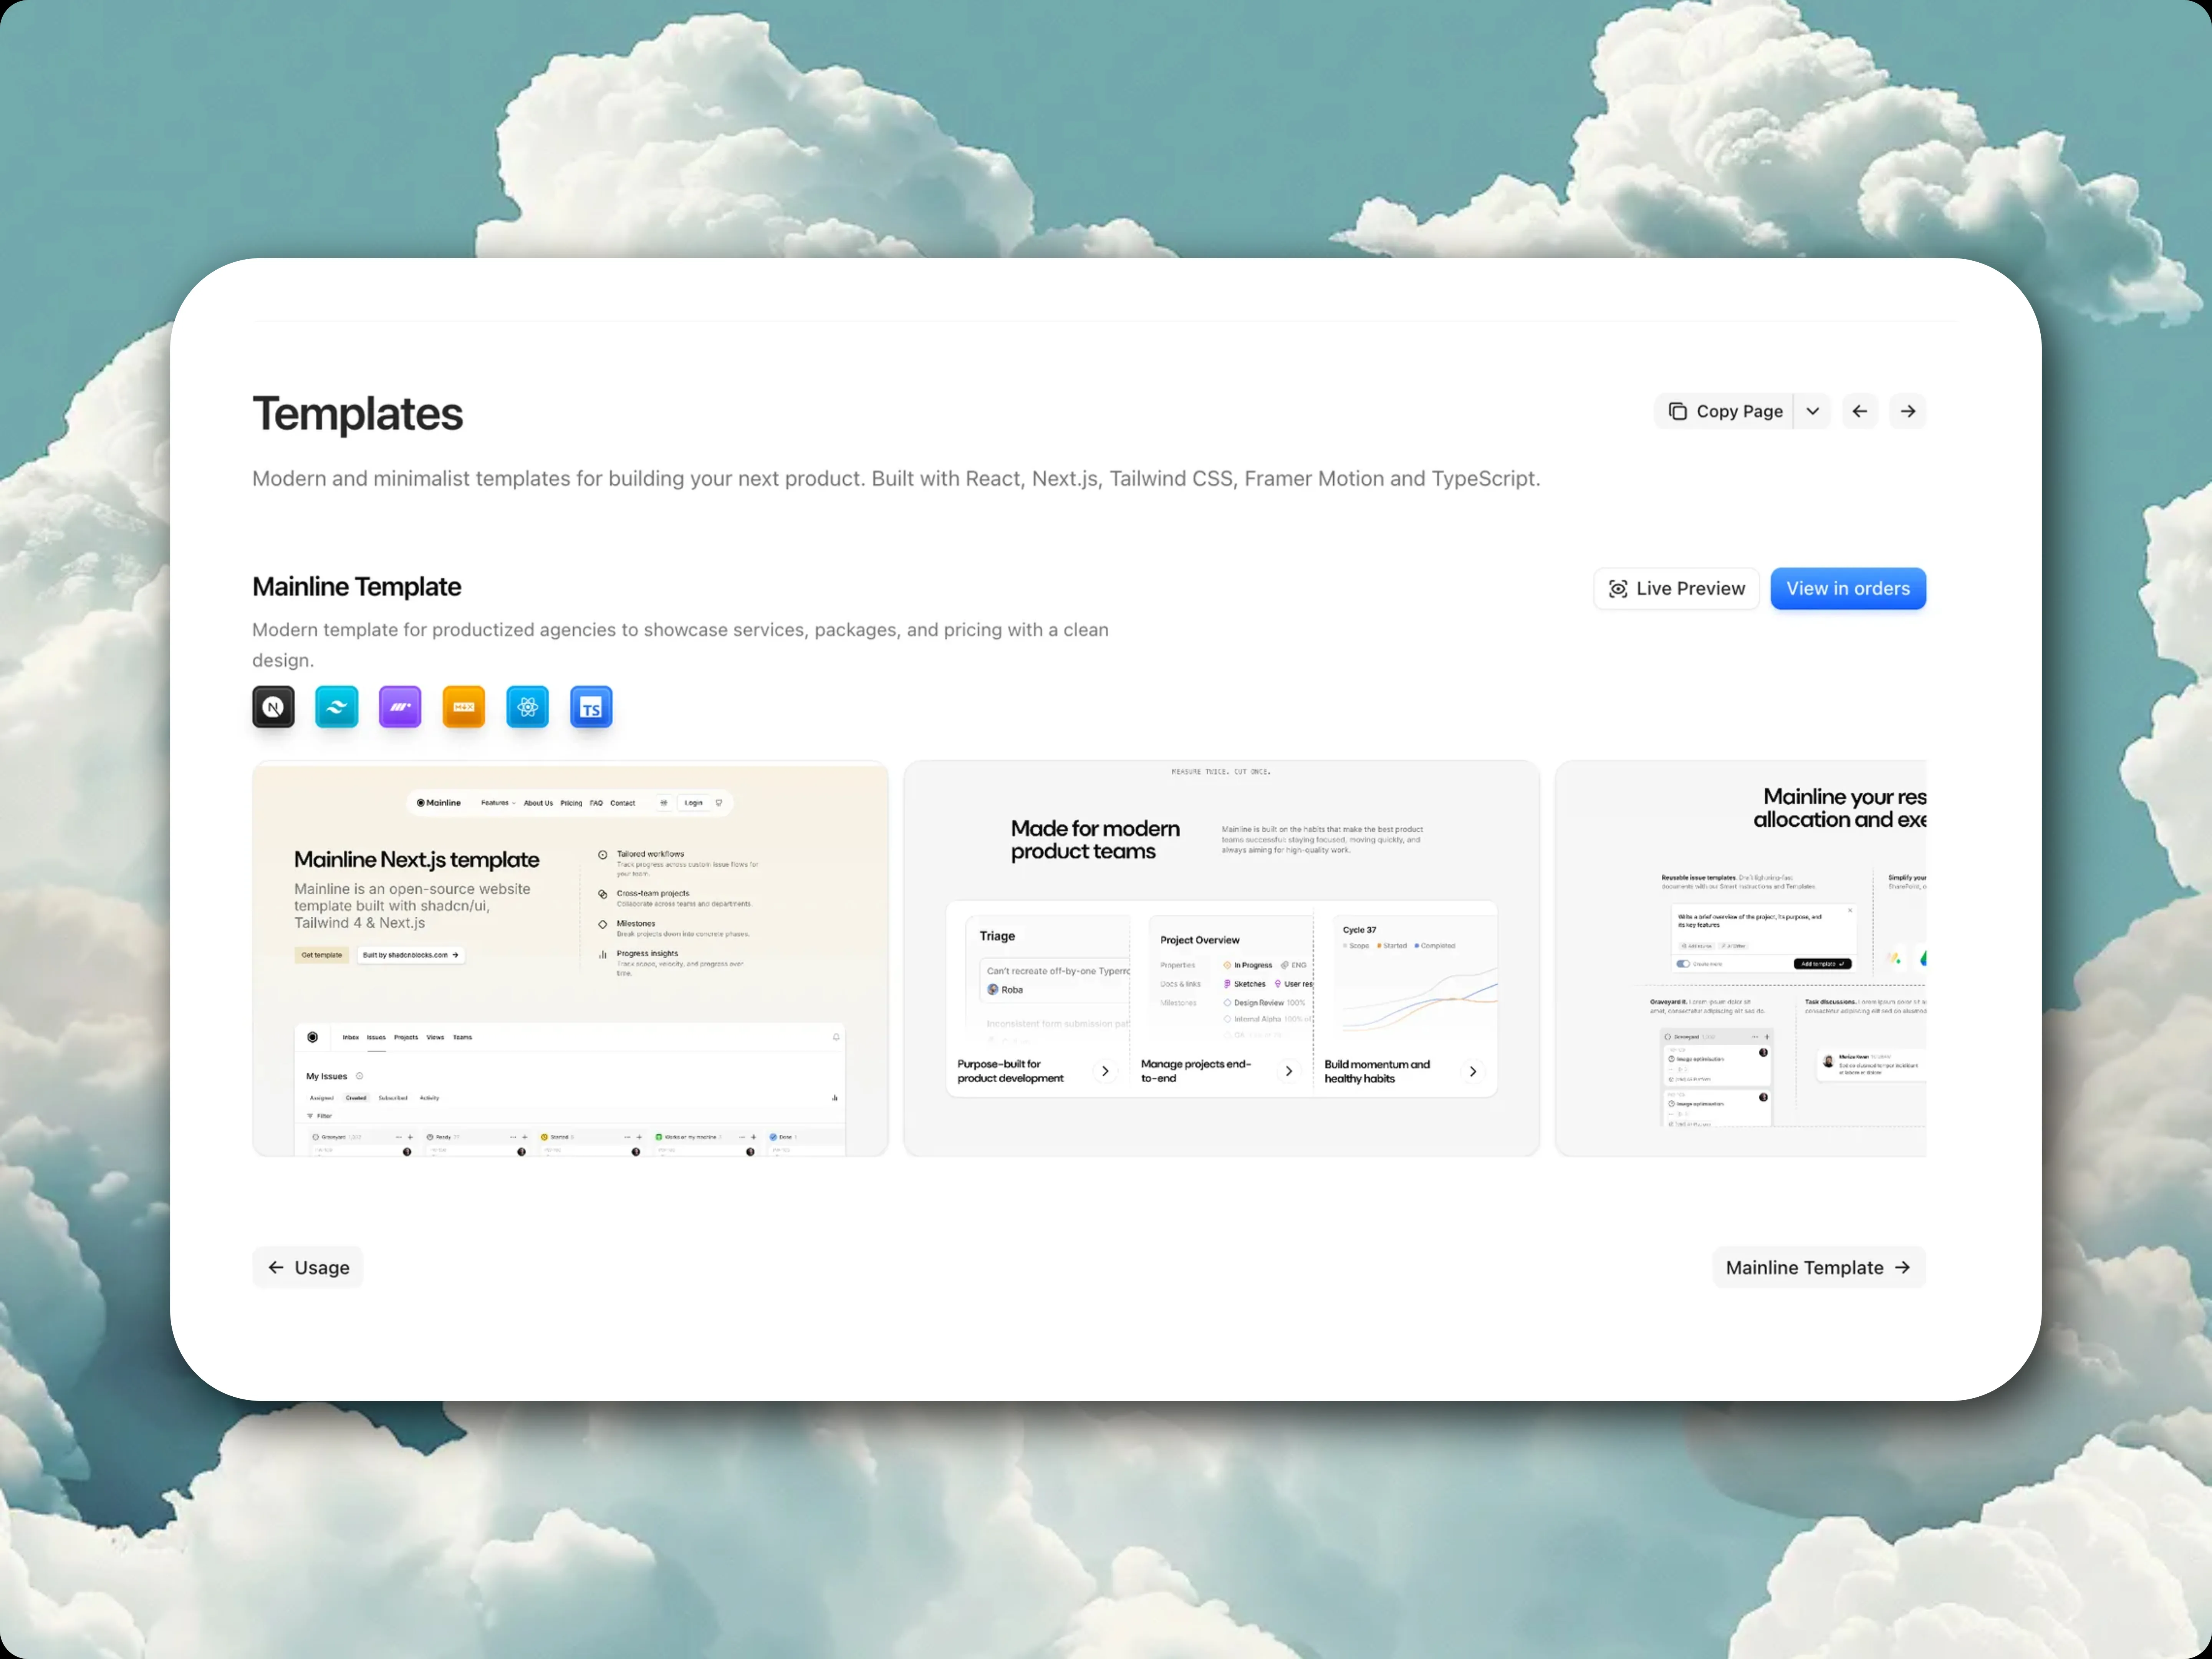The image size is (2212, 1659).
Task: Click the Framer Motion purple icon
Action: click(400, 707)
